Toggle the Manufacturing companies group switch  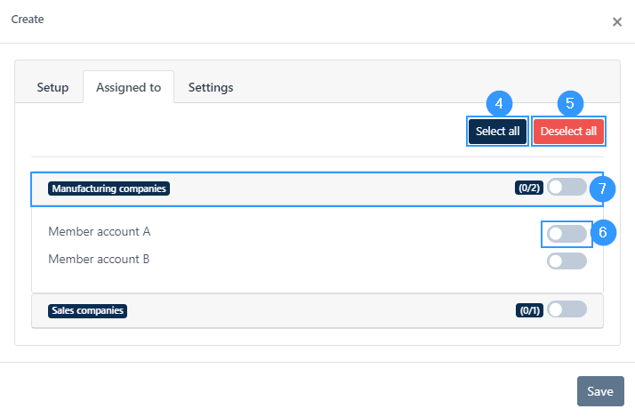click(x=567, y=187)
